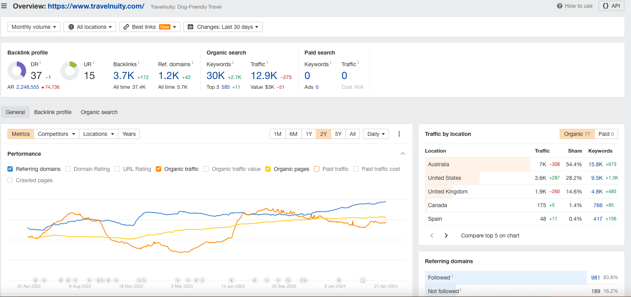
Task: Open the All locations dropdown
Action: click(x=90, y=27)
